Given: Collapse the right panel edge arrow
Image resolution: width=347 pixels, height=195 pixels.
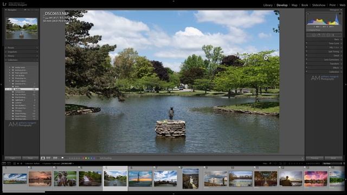Looking at the screenshot, I should 346,84.
